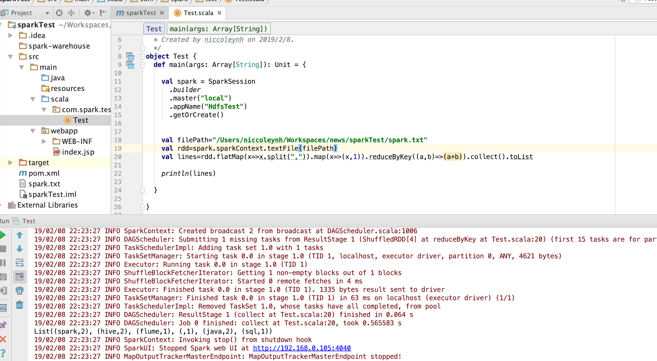The image size is (657, 361).
Task: Dump threads with camera icon
Action: (x=3, y=277)
